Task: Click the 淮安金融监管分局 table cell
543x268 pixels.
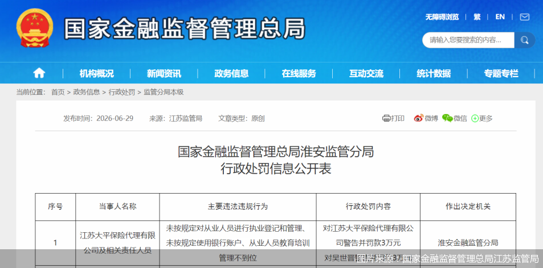Action: point(468,243)
